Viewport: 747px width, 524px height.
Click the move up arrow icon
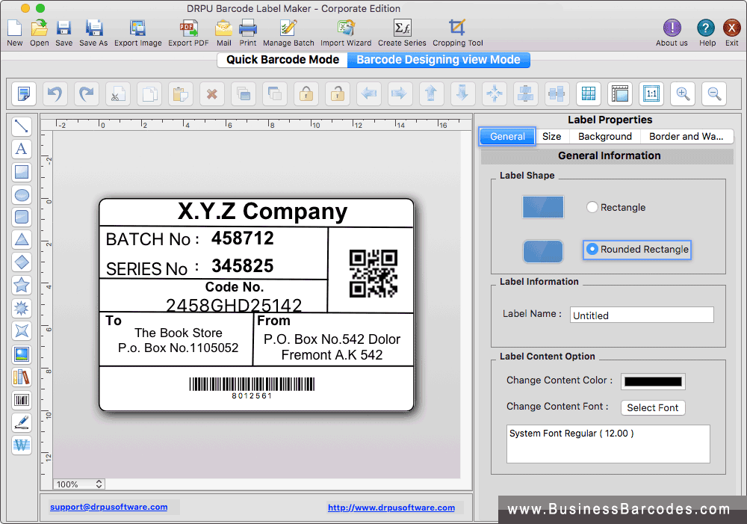pyautogui.click(x=431, y=93)
